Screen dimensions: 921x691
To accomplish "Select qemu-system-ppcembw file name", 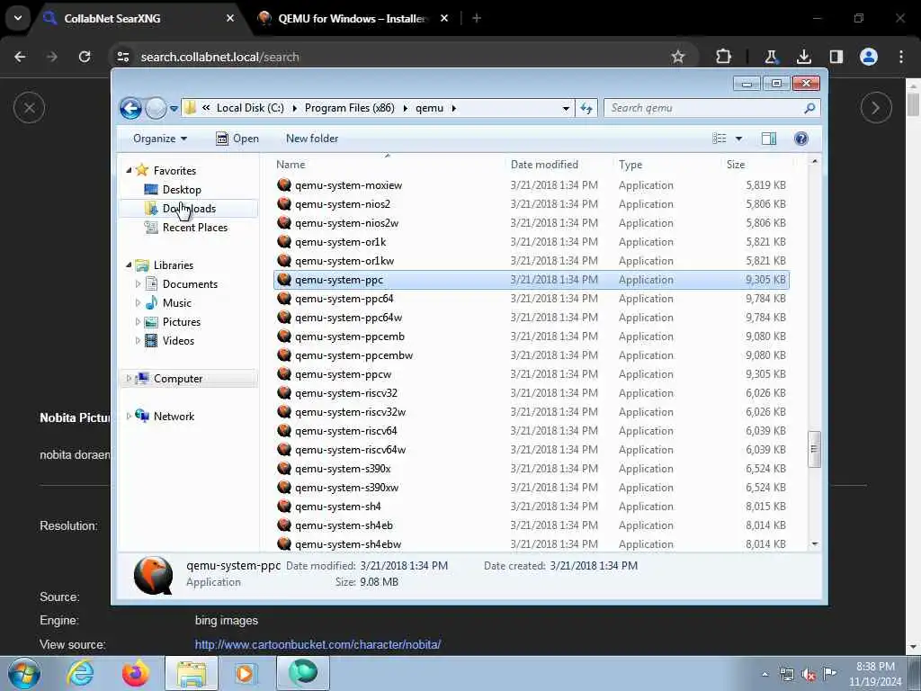I will point(354,355).
